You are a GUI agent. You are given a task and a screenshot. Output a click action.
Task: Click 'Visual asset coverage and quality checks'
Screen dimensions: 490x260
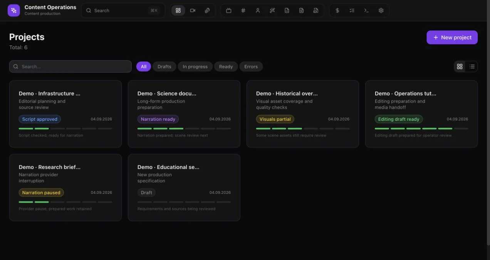coord(284,104)
